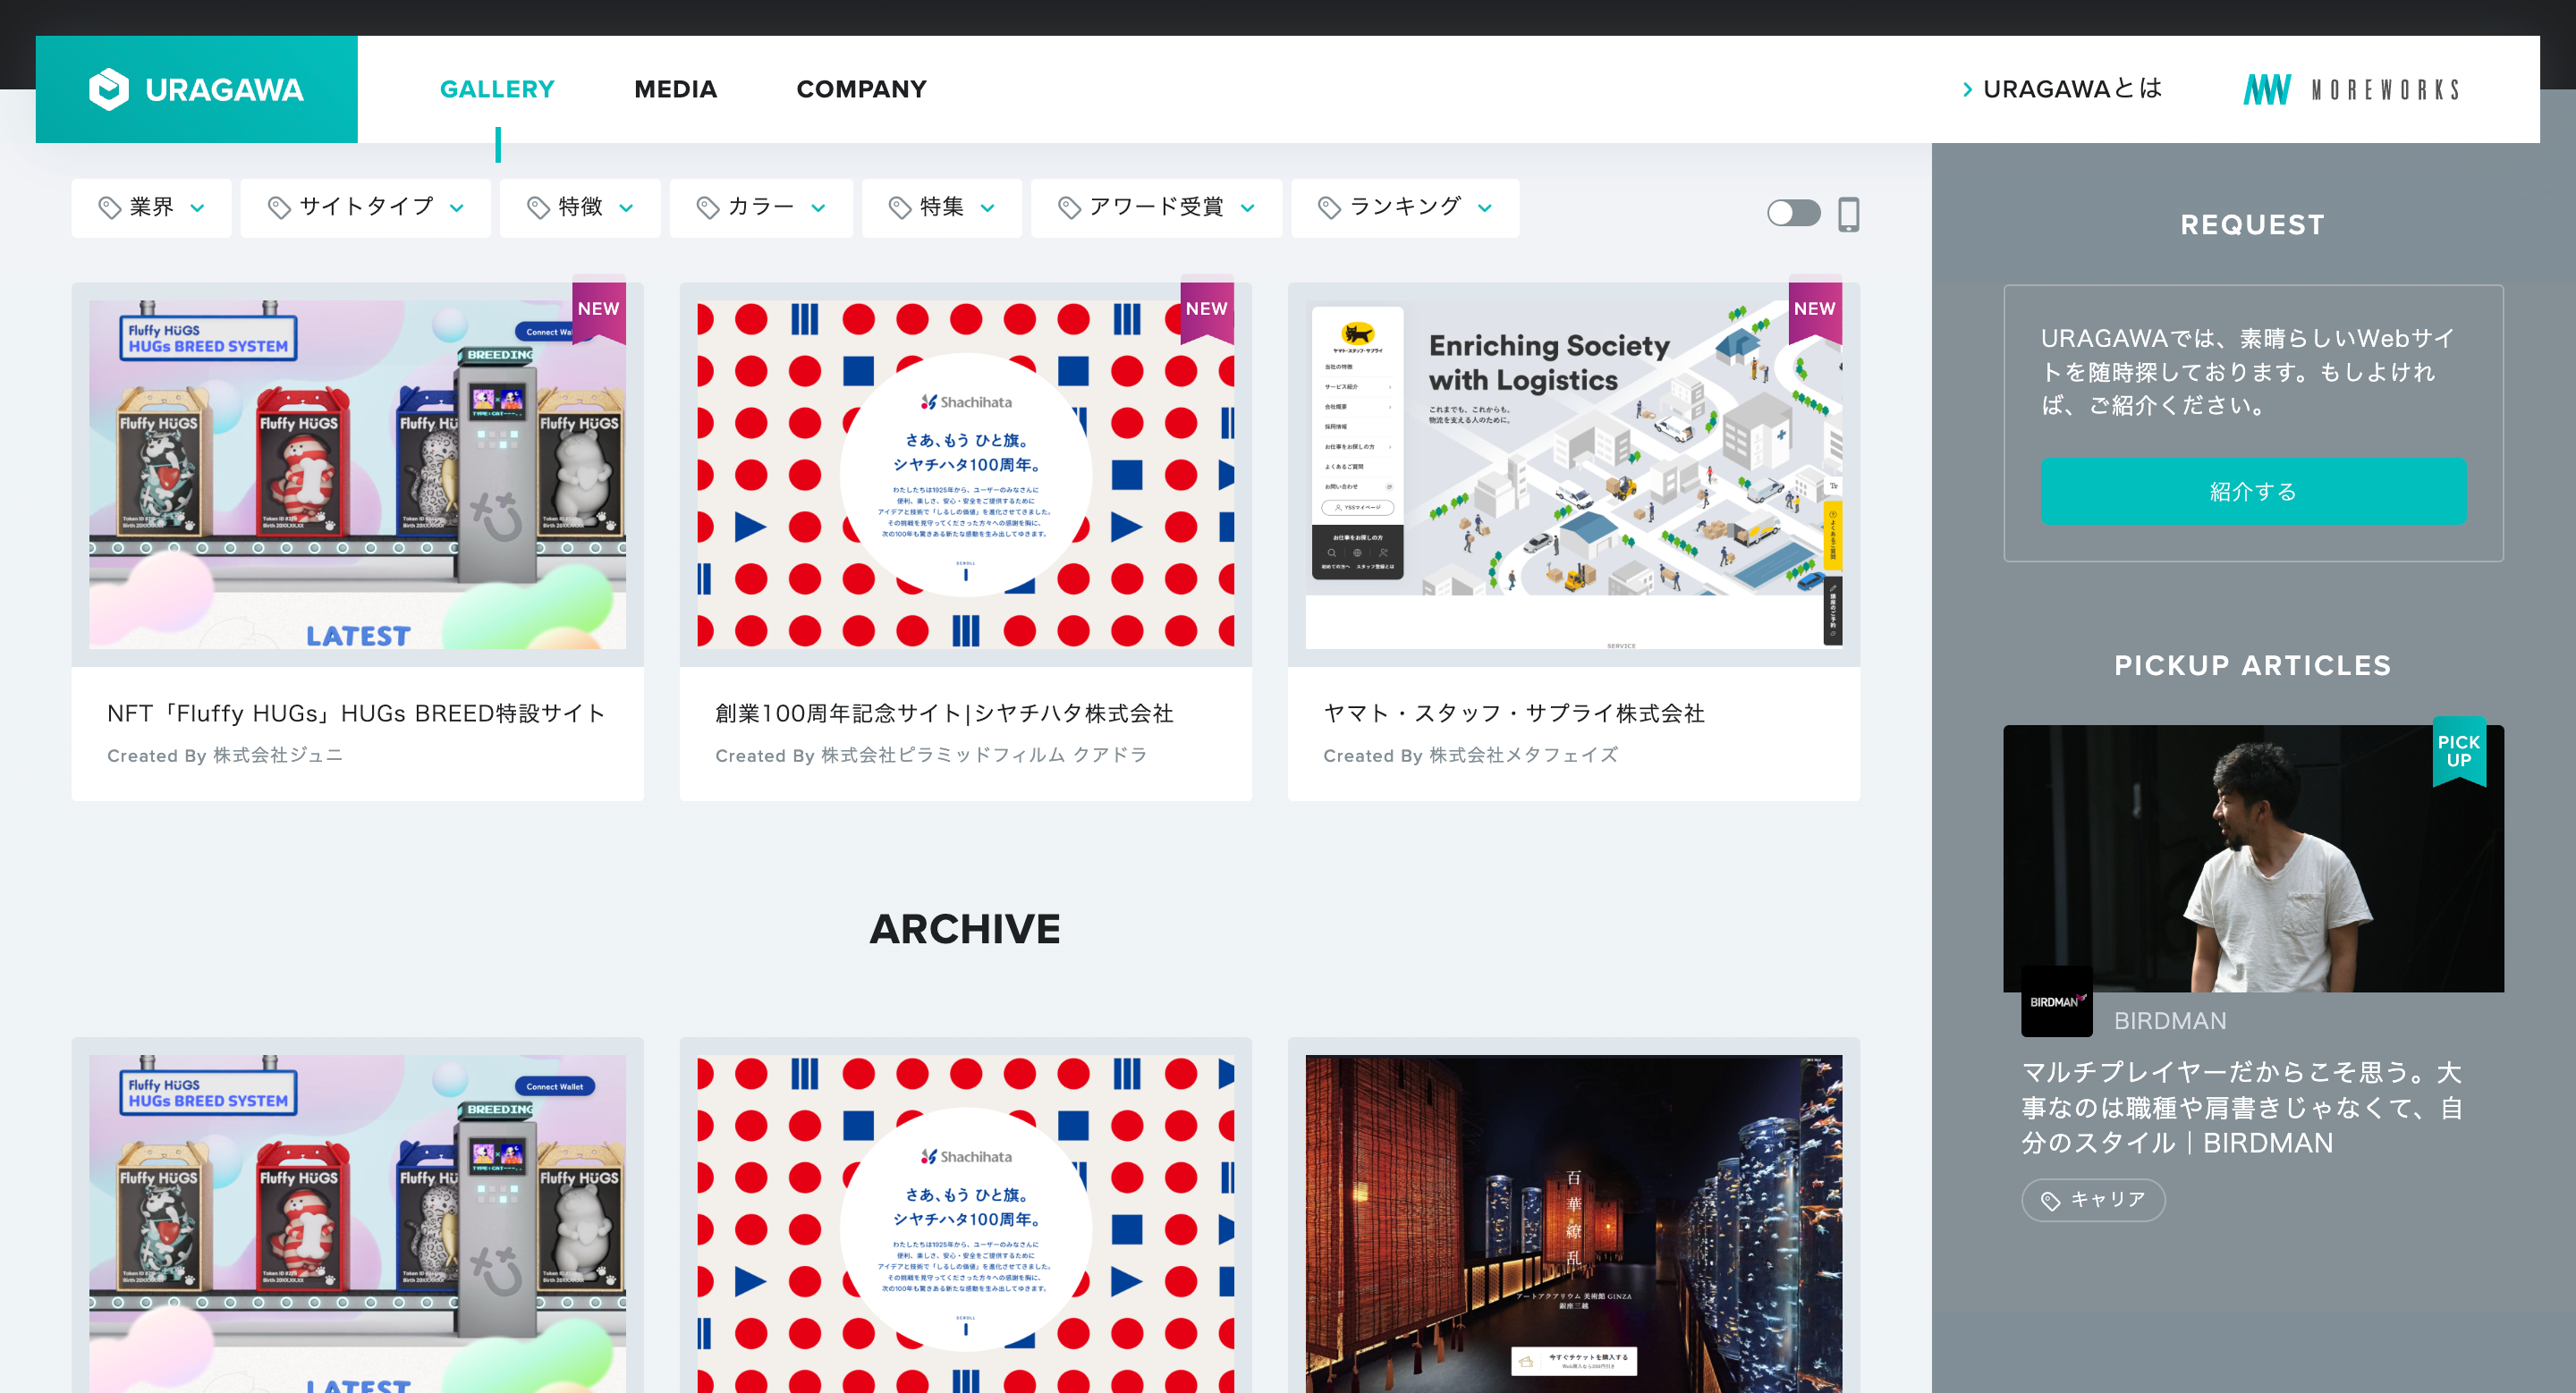Screen dimensions: 2576x1393
Task: Open the URAGAWAとは link
Action: (x=2061, y=90)
